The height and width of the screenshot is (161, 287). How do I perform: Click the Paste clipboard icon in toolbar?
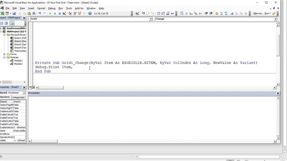tap(29, 13)
